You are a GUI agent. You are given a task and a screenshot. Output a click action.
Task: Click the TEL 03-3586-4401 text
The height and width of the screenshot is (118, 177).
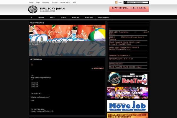click(x=37, y=109)
